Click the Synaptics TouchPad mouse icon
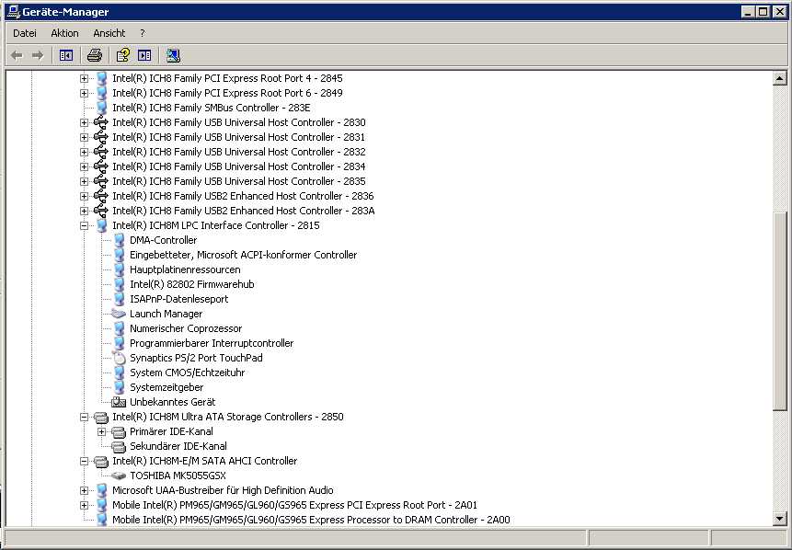792x550 pixels. click(x=120, y=358)
